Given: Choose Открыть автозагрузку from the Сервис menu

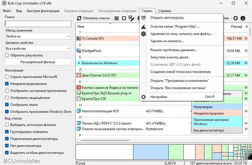Looking at the screenshot, I should coord(167,18).
